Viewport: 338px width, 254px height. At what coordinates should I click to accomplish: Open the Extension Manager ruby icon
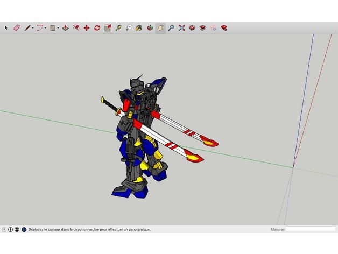tap(223, 27)
